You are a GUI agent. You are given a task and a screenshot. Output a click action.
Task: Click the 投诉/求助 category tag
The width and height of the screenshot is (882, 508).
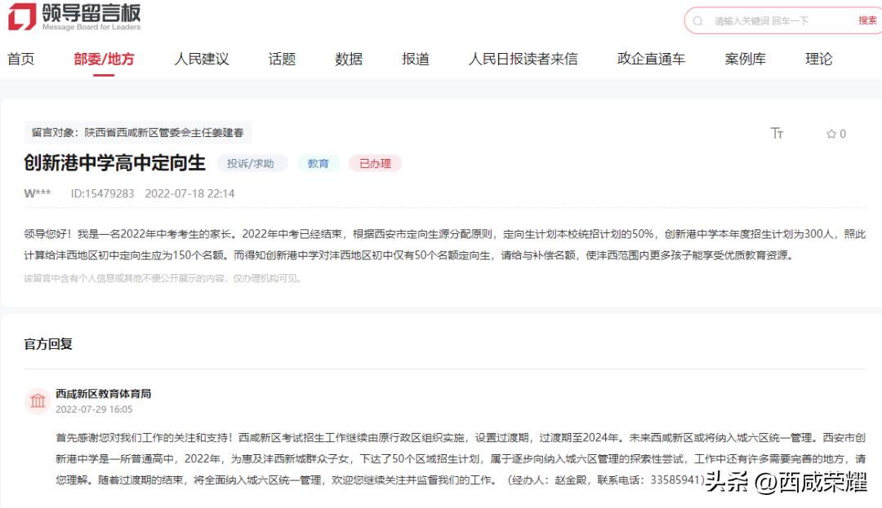(x=252, y=163)
